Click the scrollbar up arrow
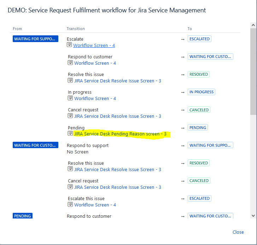Screen dimensions: 257x245 [253, 25]
